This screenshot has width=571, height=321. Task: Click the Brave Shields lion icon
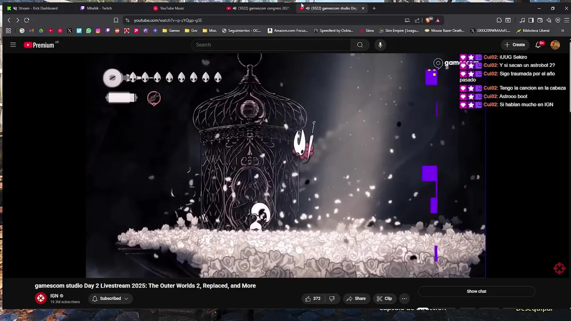point(429,20)
